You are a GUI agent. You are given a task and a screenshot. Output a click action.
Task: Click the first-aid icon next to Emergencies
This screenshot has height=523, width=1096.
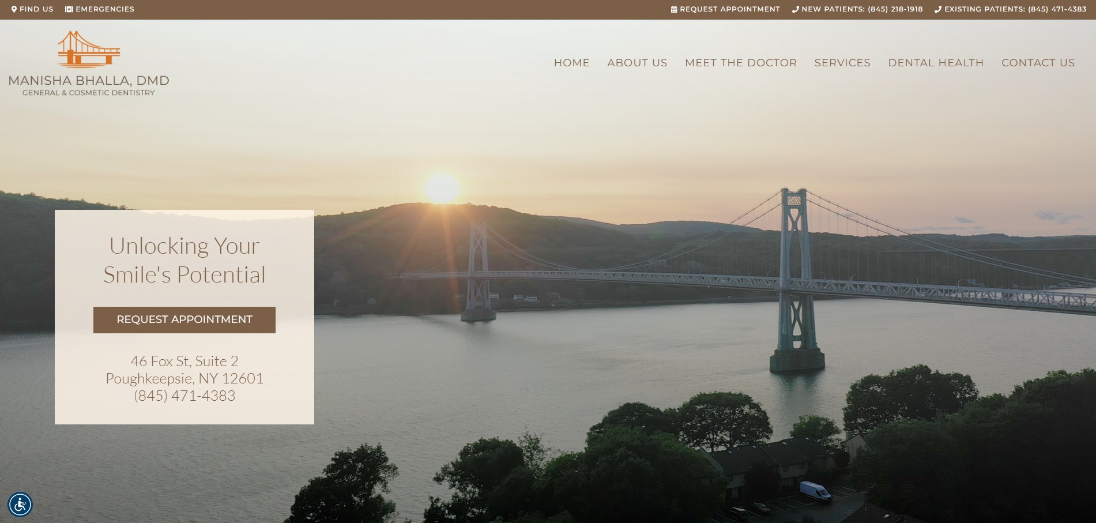click(69, 9)
